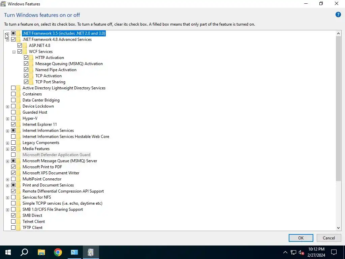Click folder icon beside Containers

pos(18,94)
